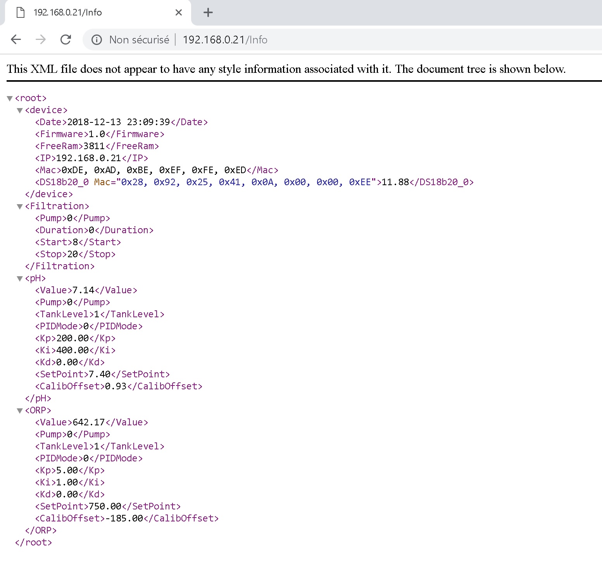Click the forward navigation arrow
Image resolution: width=602 pixels, height=566 pixels.
pyautogui.click(x=41, y=40)
